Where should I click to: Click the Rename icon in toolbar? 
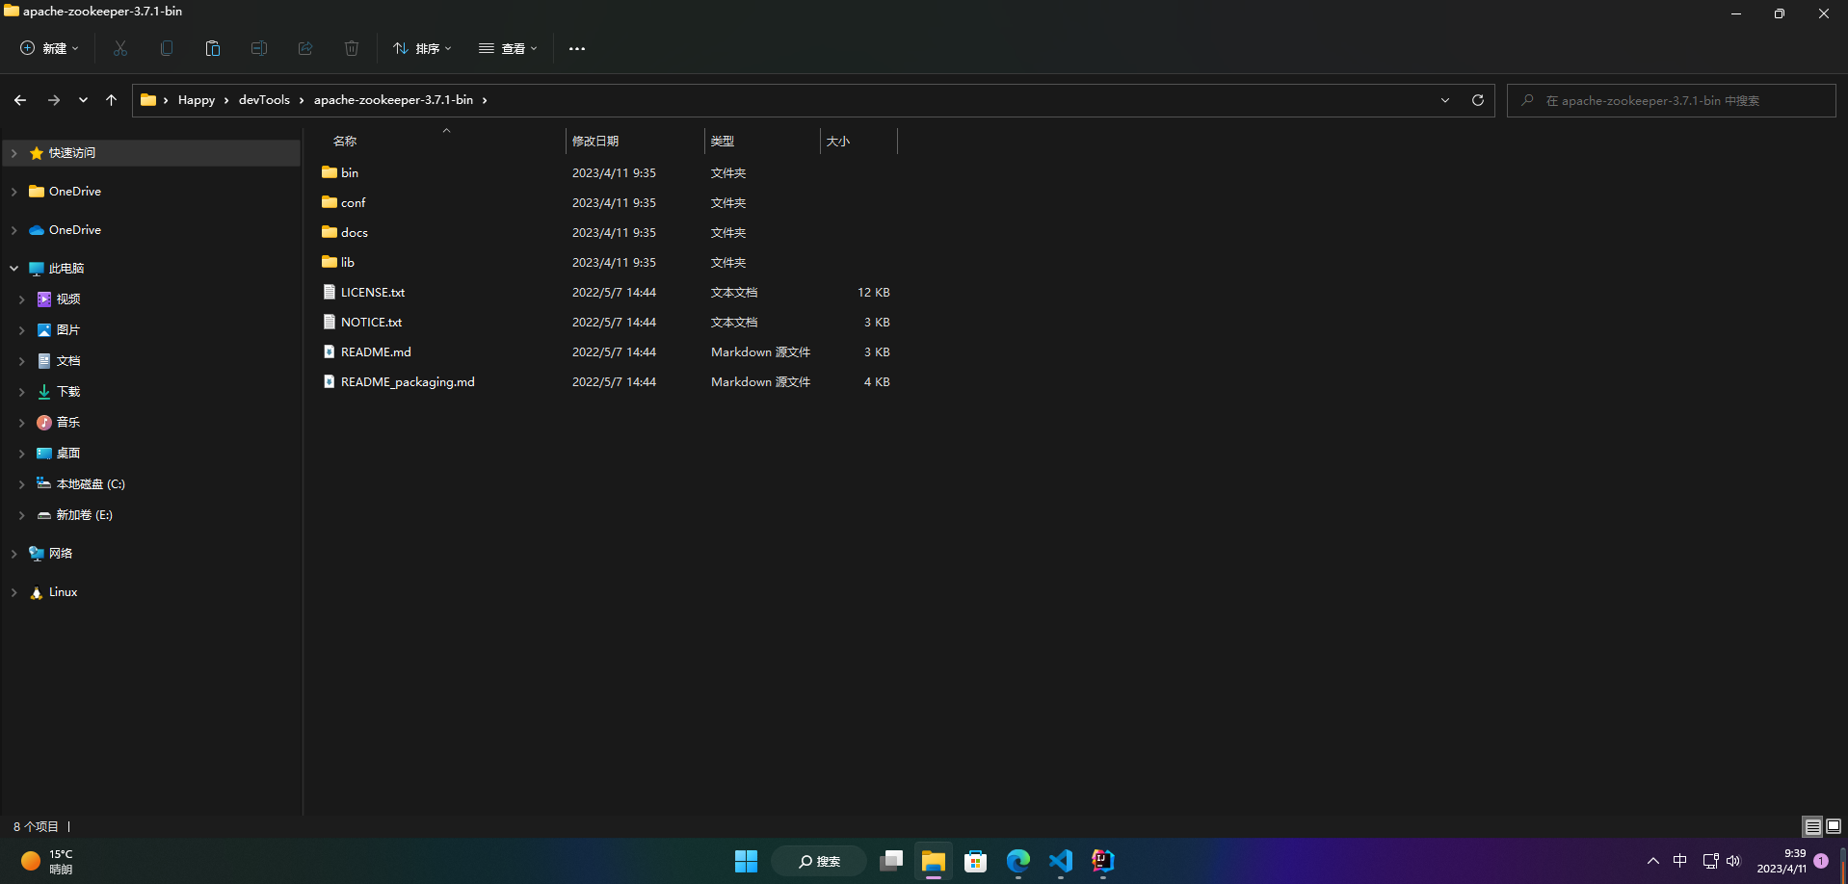point(259,48)
